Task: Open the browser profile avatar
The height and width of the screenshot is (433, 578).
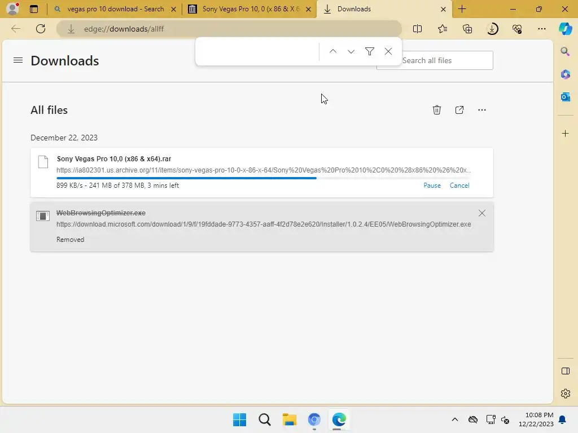Action: point(12,8)
